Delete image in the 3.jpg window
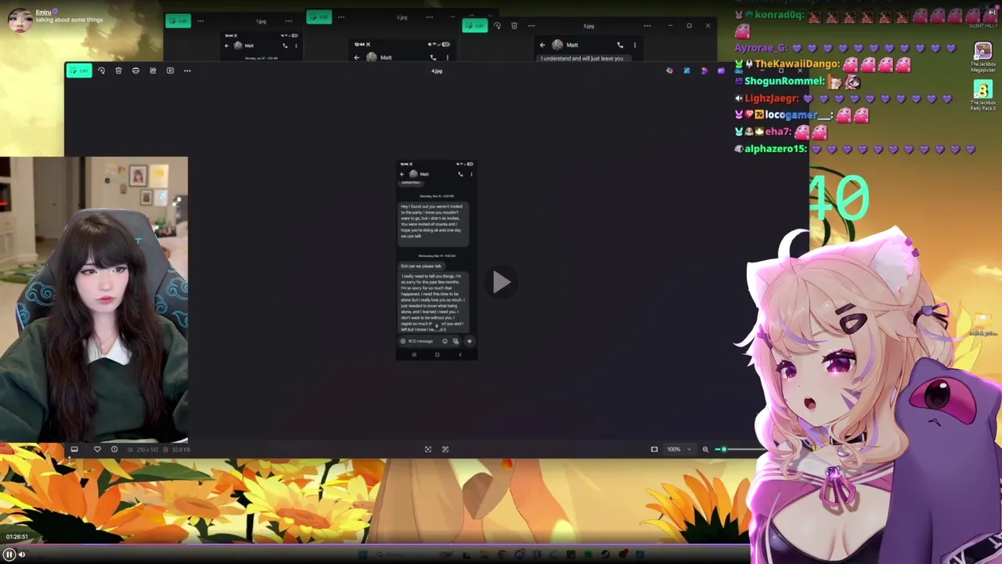This screenshot has width=1002, height=564. point(514,26)
